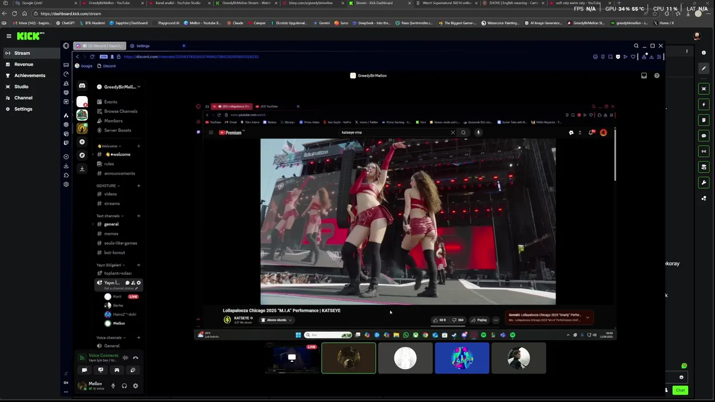The image size is (715, 402).
Task: Open Discord direct messages home icon
Action: tap(82, 86)
